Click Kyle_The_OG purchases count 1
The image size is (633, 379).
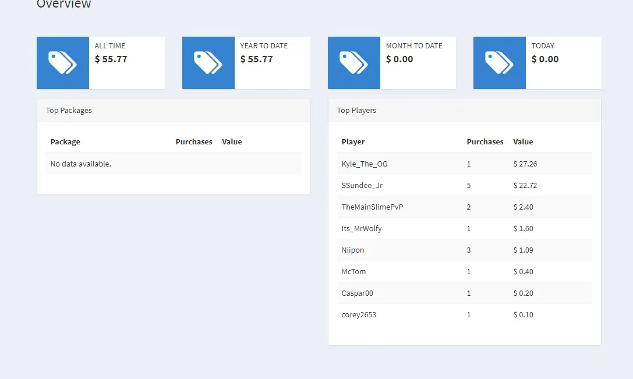coord(469,164)
